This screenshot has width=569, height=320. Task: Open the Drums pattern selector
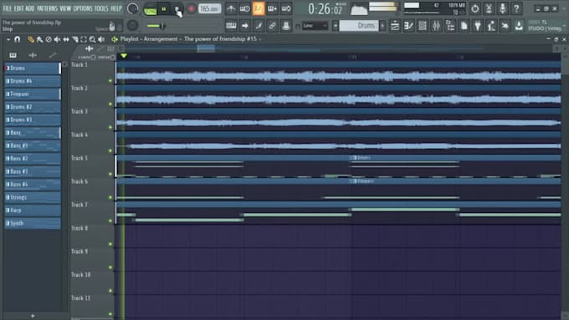pos(359,26)
